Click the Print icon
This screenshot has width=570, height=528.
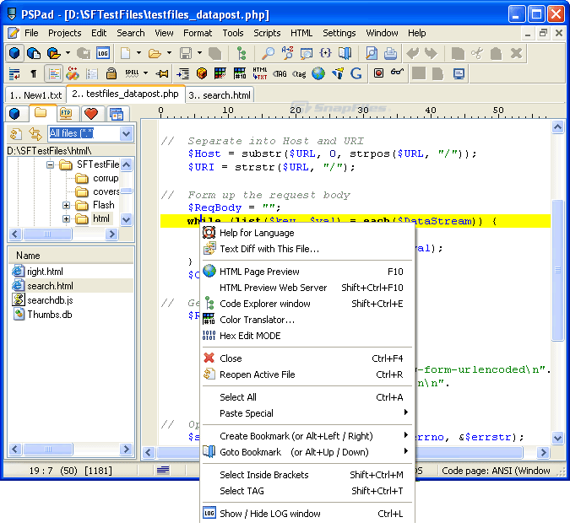390,53
